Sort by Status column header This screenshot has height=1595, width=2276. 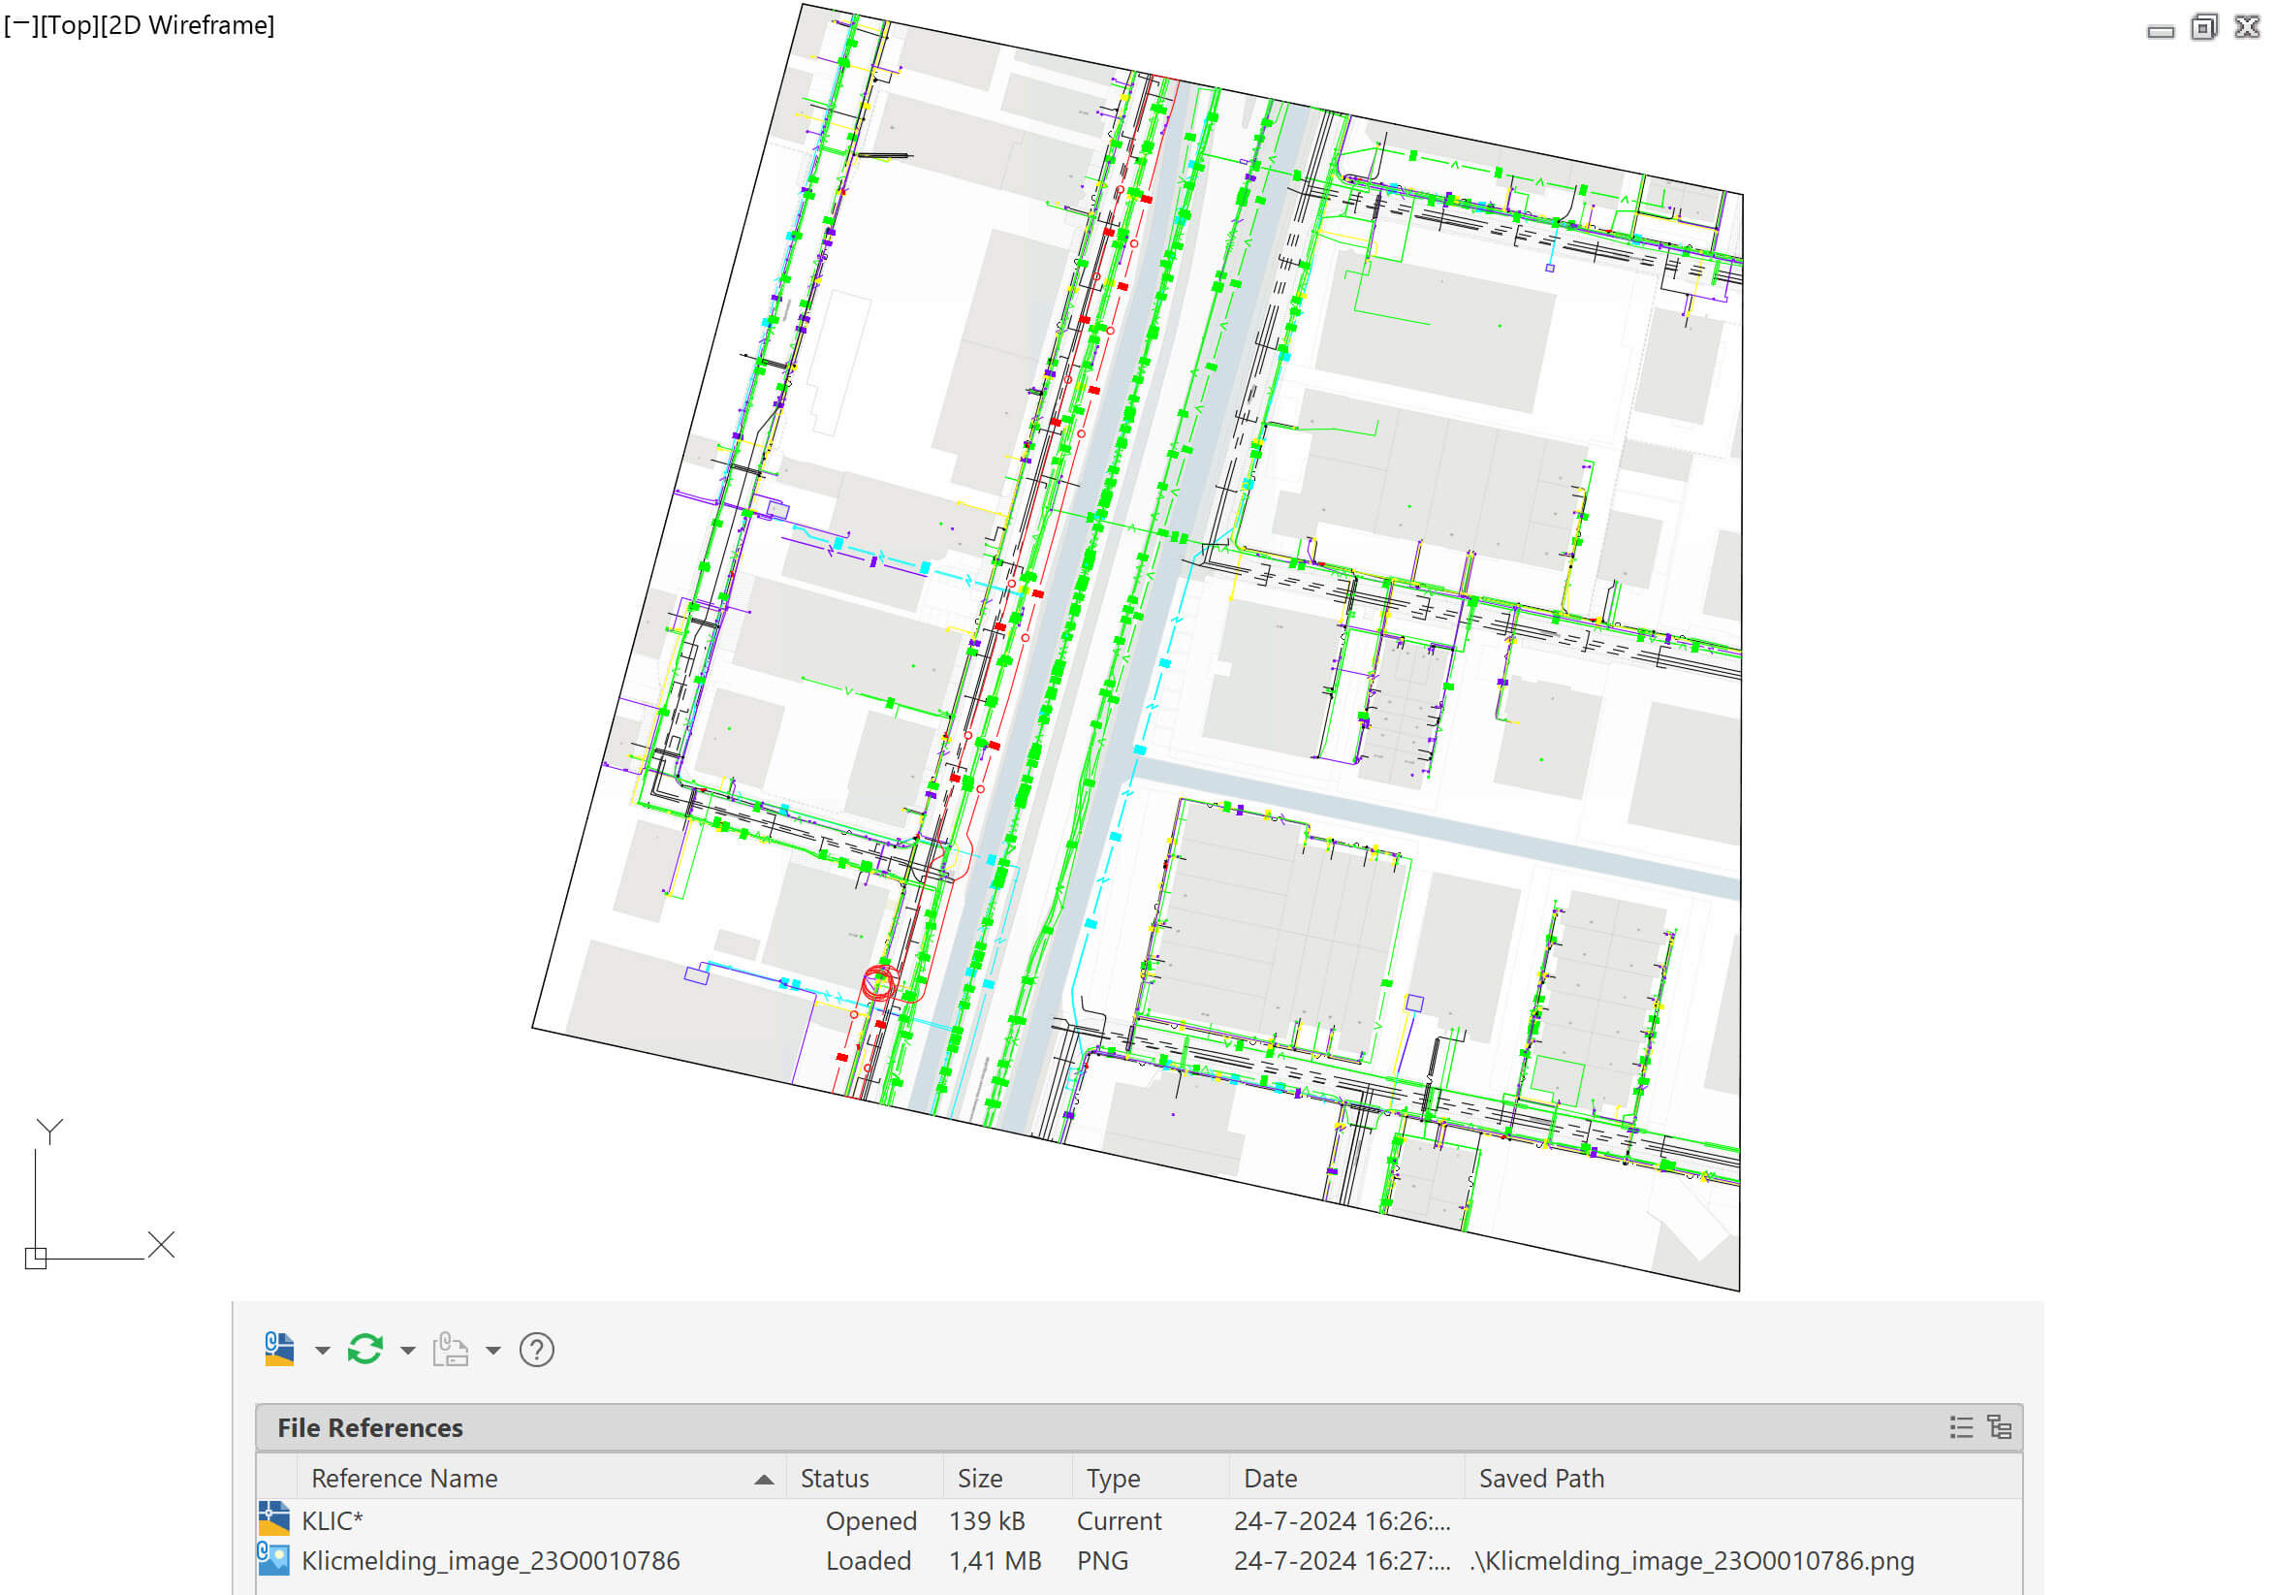coord(835,1478)
